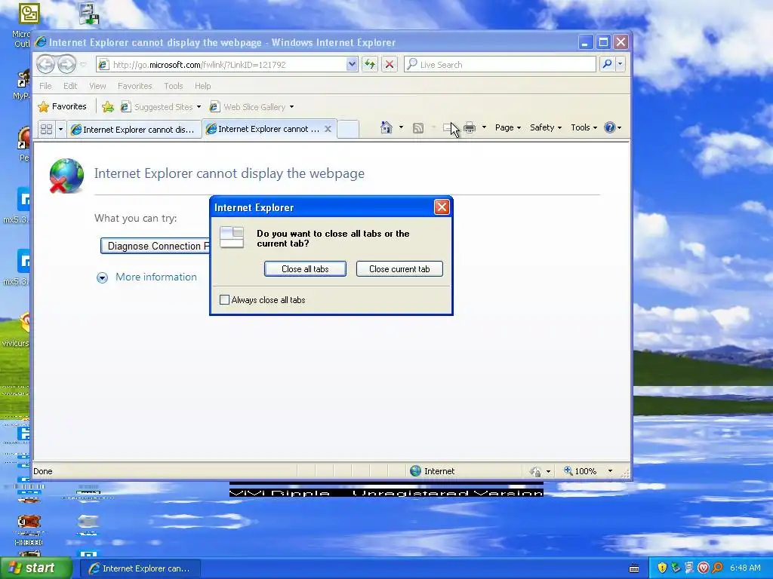Click the Print printer icon
The height and width of the screenshot is (579, 773).
coord(470,127)
